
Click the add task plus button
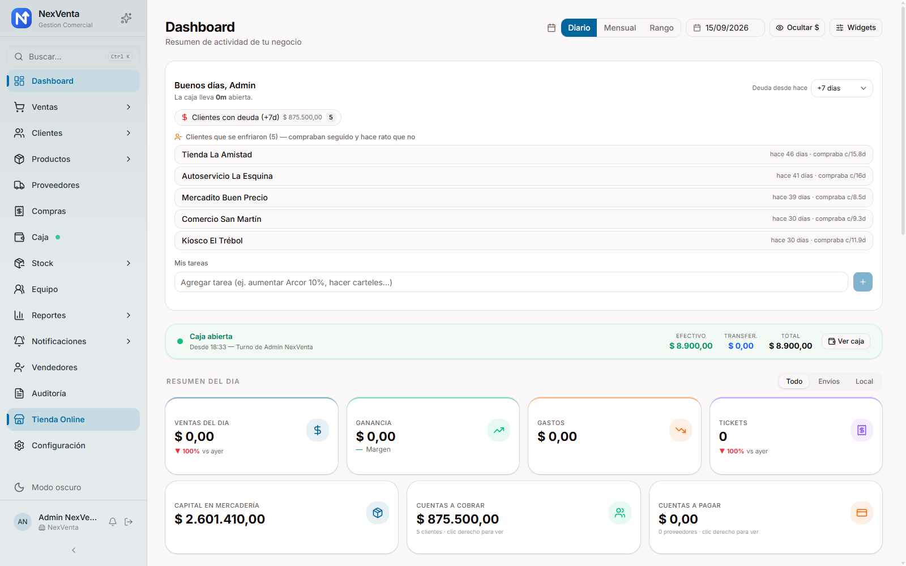point(863,282)
